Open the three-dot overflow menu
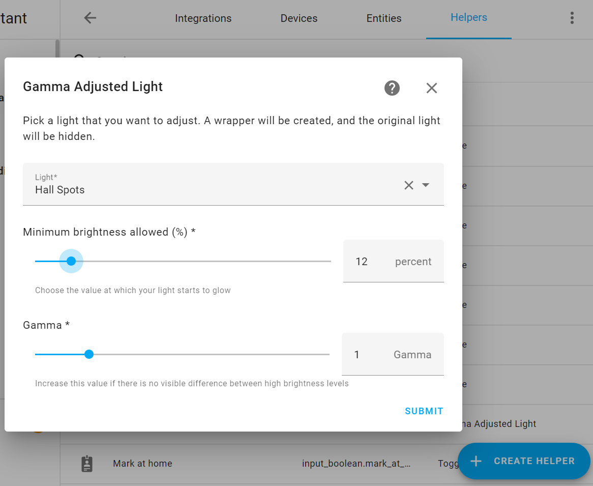 (572, 17)
